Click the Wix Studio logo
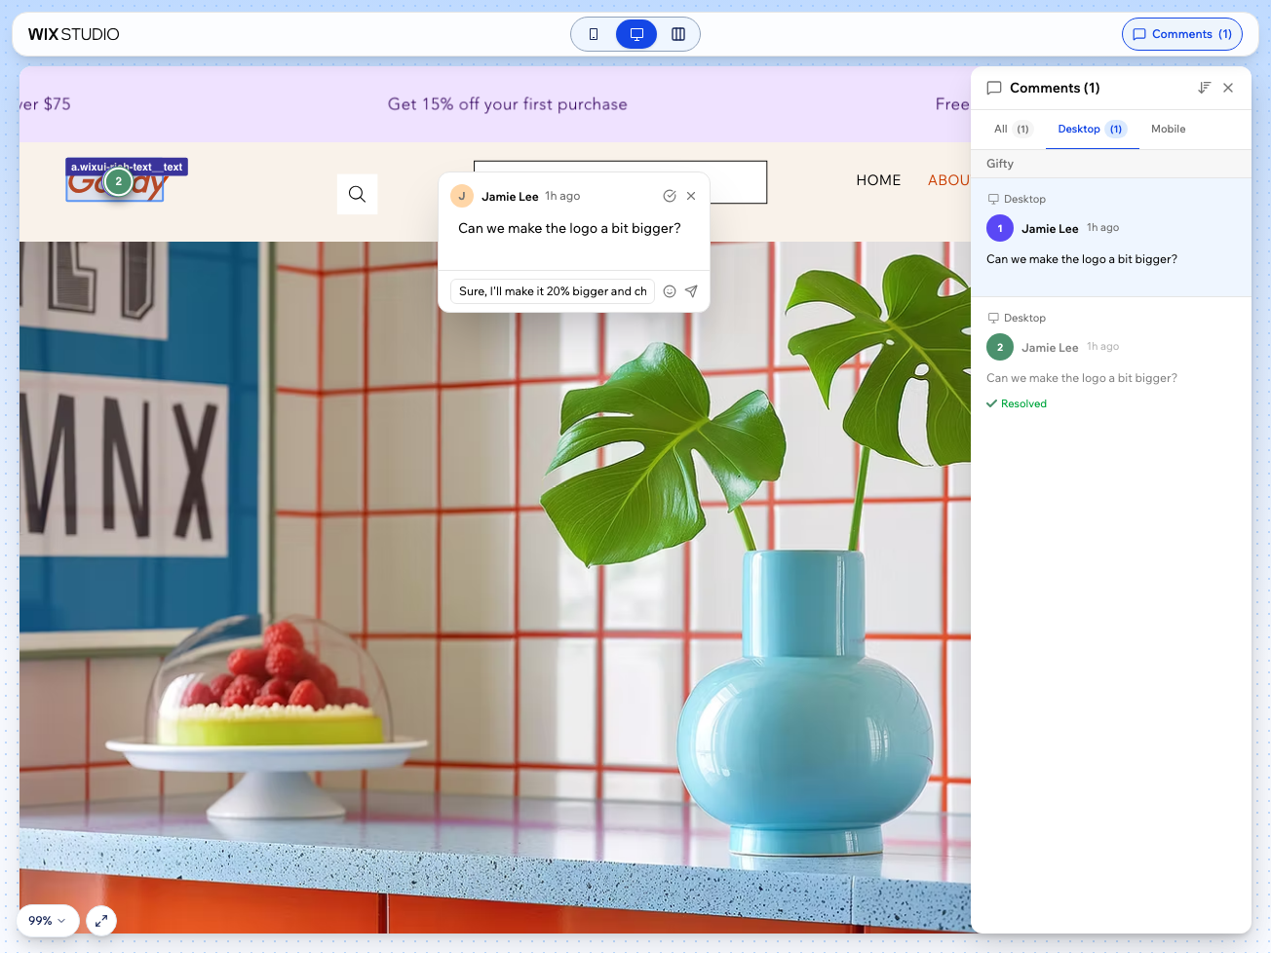This screenshot has width=1271, height=953. [73, 34]
